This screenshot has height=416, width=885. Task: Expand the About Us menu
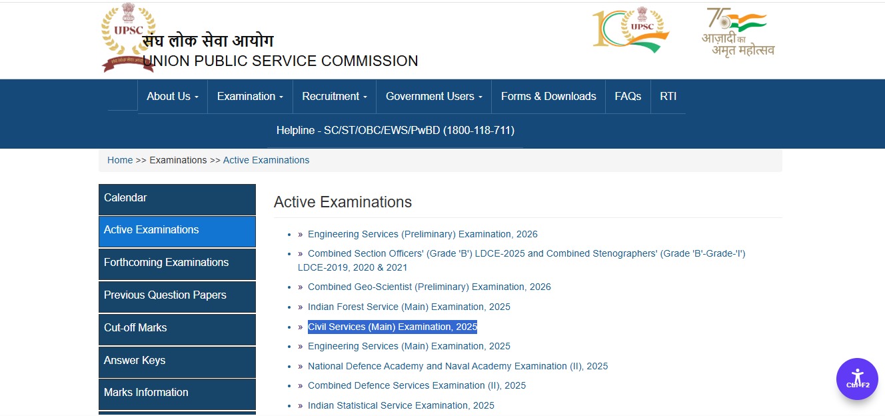click(x=172, y=96)
